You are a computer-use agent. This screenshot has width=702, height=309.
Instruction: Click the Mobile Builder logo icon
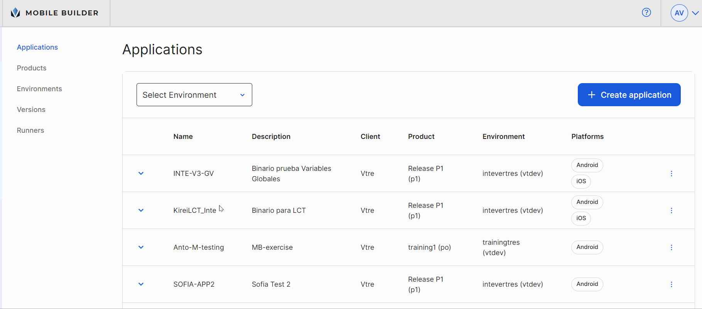(x=15, y=13)
